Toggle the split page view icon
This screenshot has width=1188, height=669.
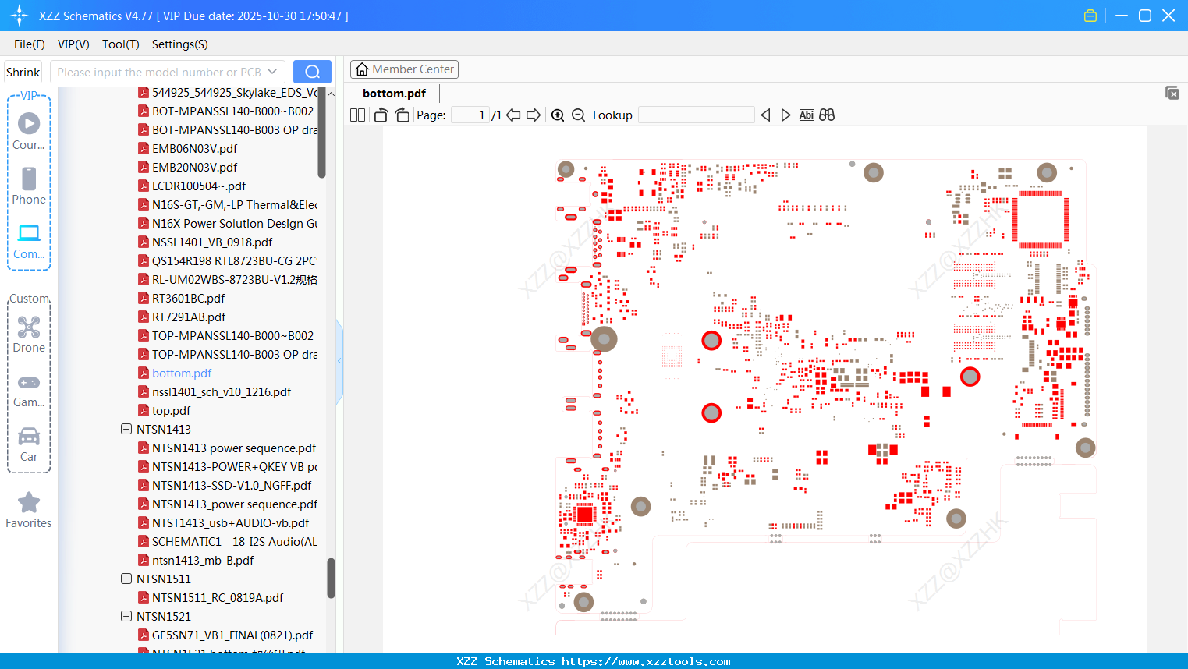point(357,115)
